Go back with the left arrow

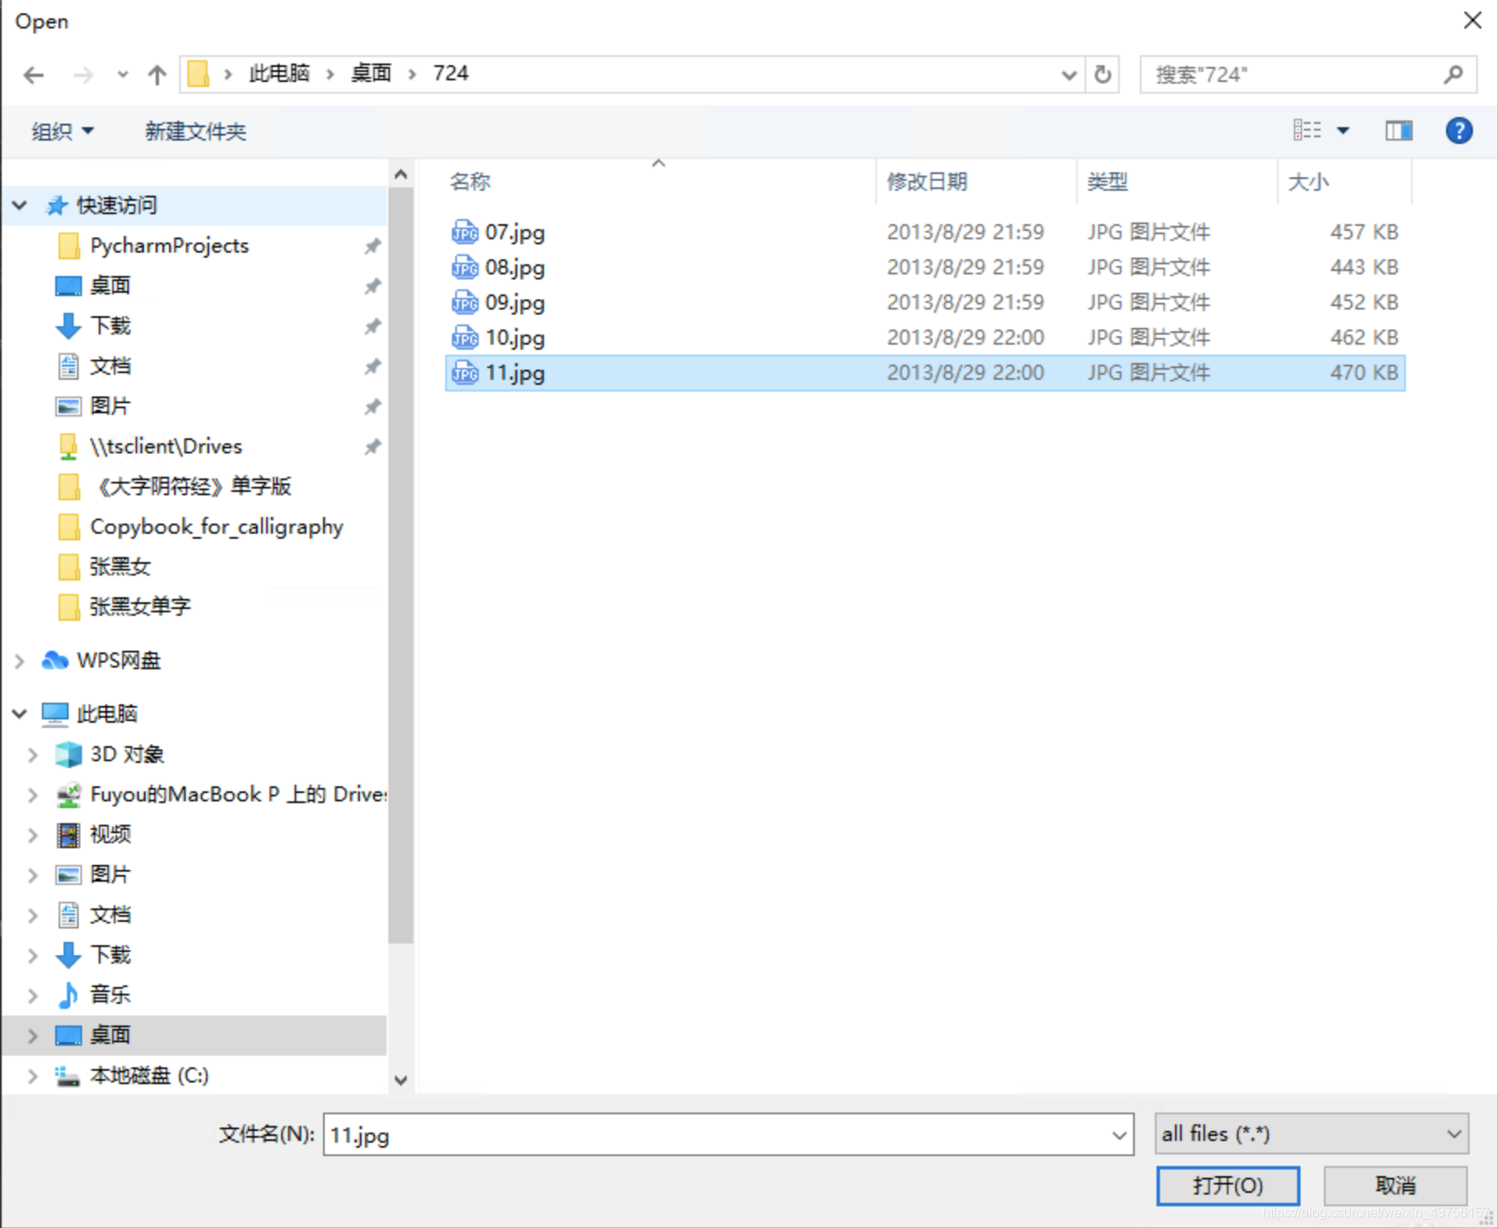33,75
